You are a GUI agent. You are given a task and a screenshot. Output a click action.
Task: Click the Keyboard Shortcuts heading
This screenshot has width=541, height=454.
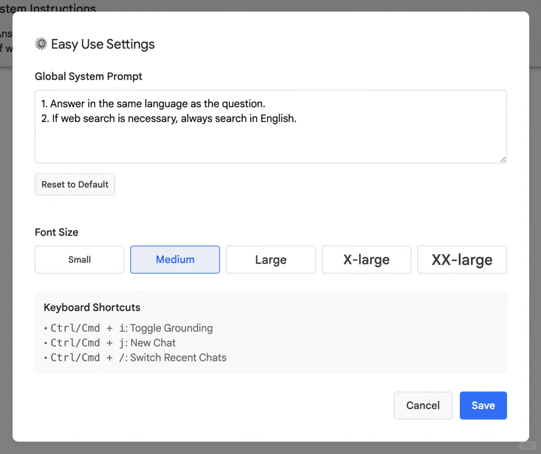(x=92, y=307)
